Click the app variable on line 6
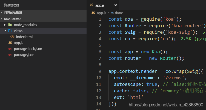 pyautogui.click(x=129, y=52)
